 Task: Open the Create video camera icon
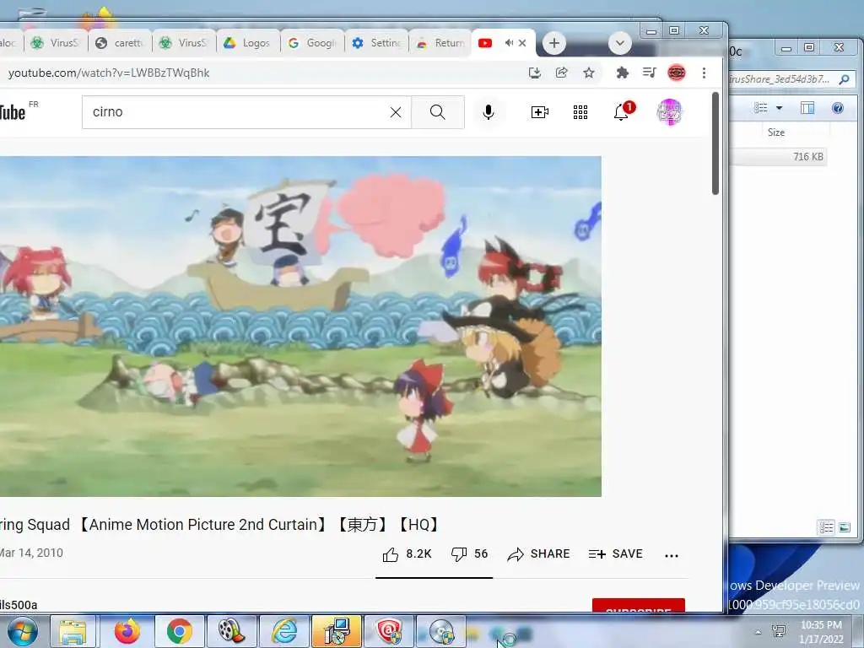pos(539,112)
